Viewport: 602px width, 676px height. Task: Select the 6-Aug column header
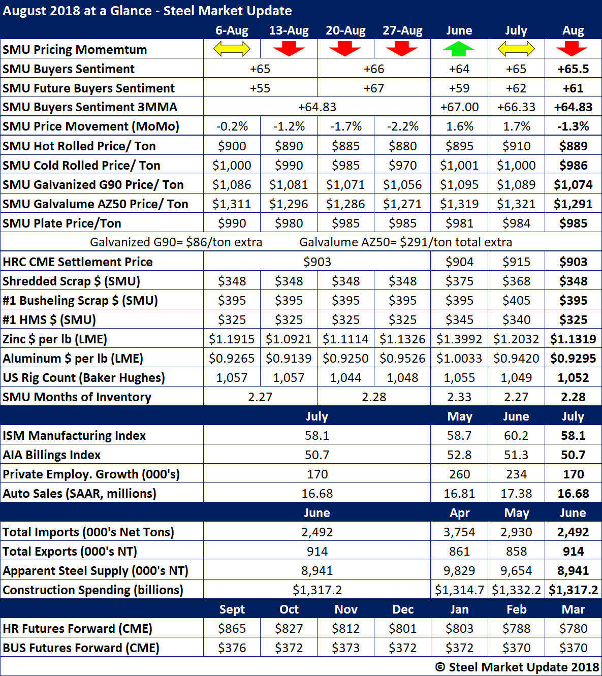232,30
